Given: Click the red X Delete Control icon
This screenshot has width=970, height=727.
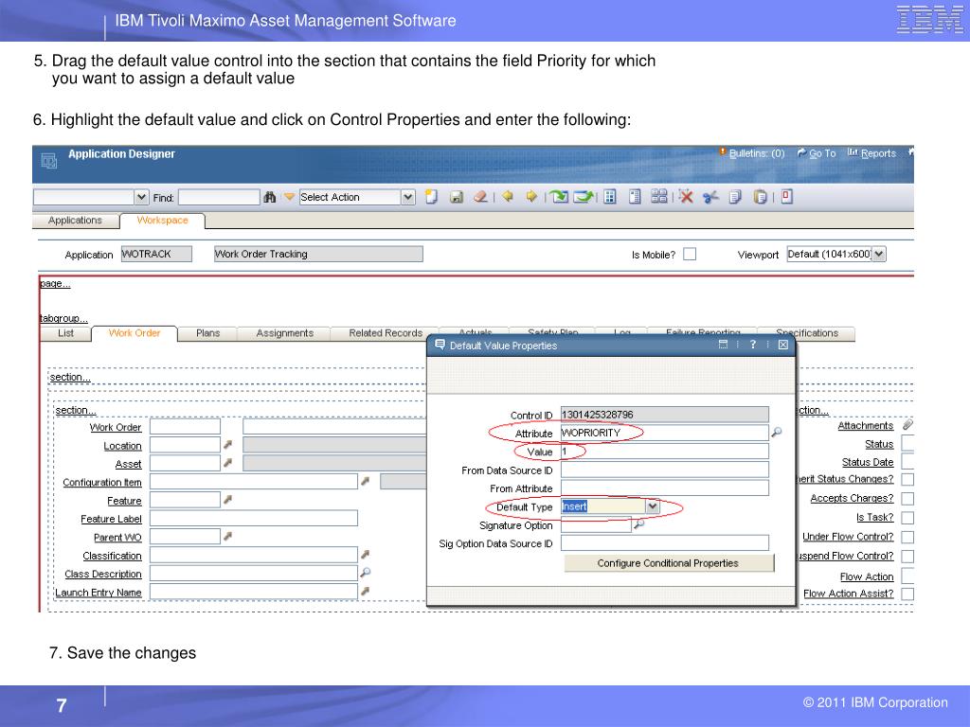Looking at the screenshot, I should coord(686,197).
